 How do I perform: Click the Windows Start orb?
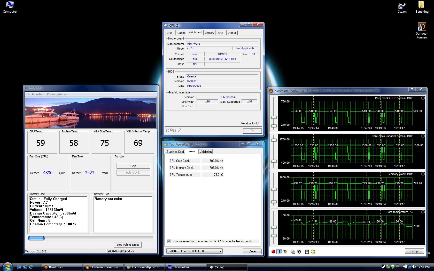click(x=7, y=267)
